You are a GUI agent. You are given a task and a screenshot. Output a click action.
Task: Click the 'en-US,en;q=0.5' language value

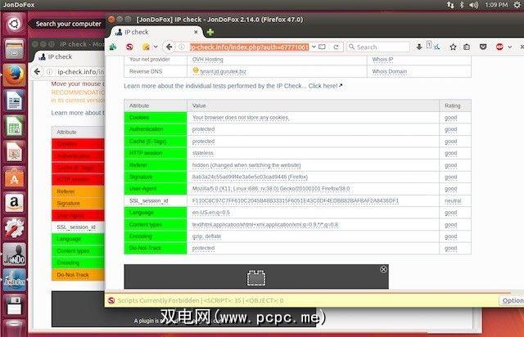click(x=210, y=213)
